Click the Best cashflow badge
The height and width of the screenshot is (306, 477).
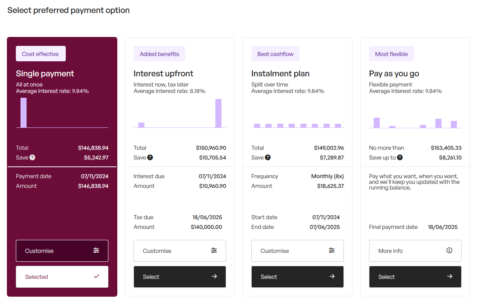tap(275, 54)
